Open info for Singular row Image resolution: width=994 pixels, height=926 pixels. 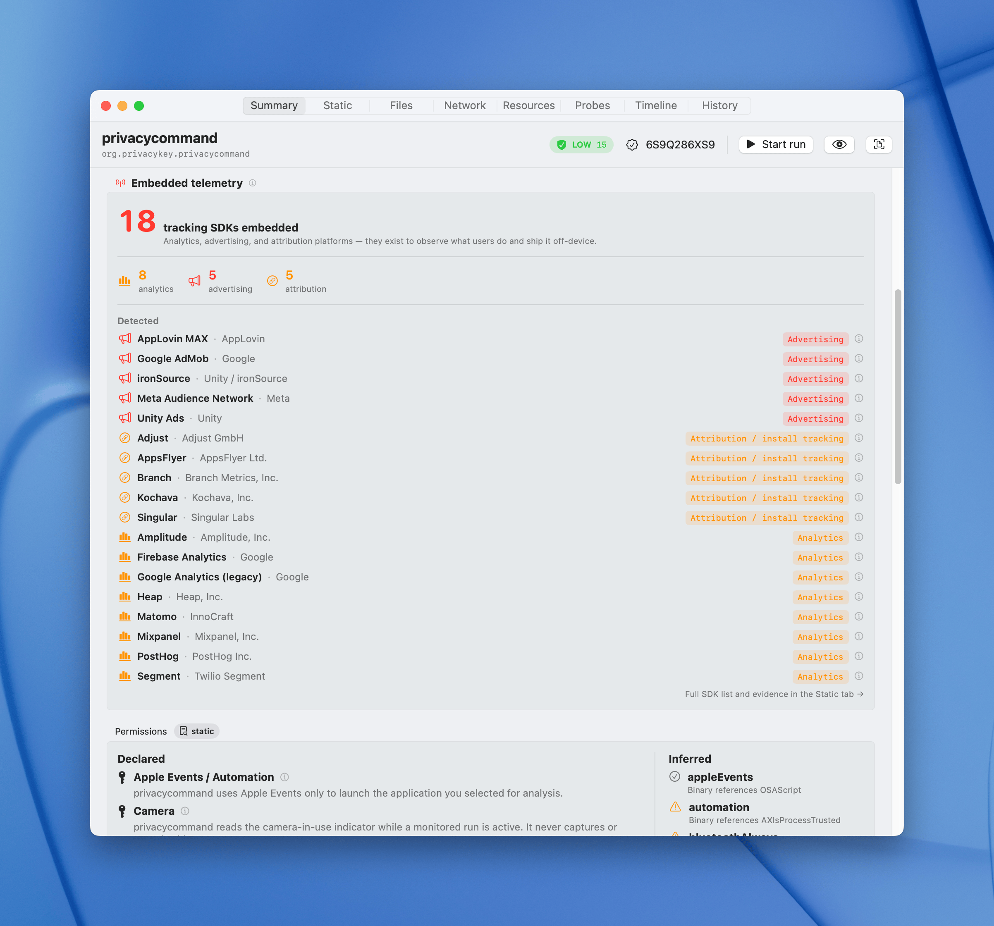[858, 518]
